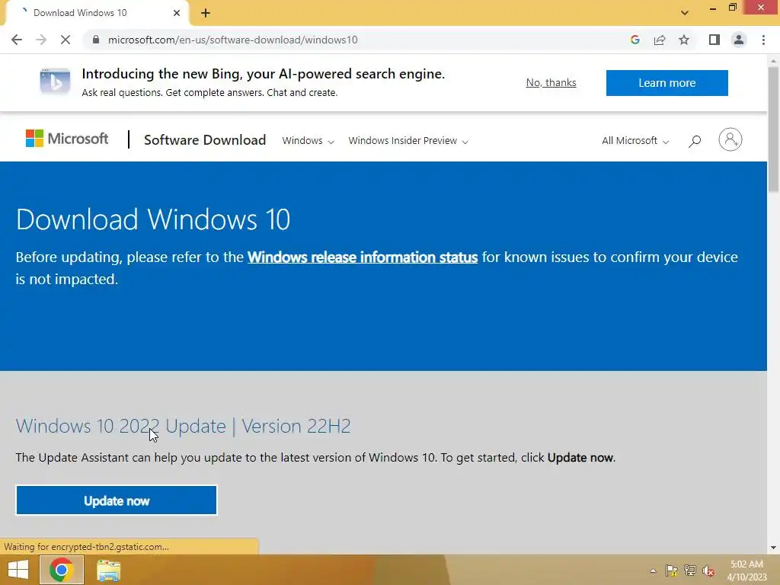This screenshot has height=585, width=780.
Task: Click network tray icon
Action: (x=690, y=571)
